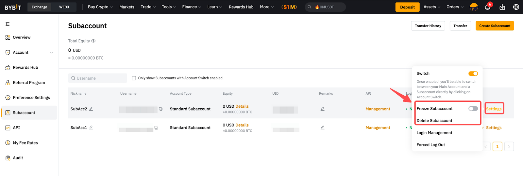The height and width of the screenshot is (176, 523).
Task: Select Delete Subaccount from the menu
Action: point(434,121)
